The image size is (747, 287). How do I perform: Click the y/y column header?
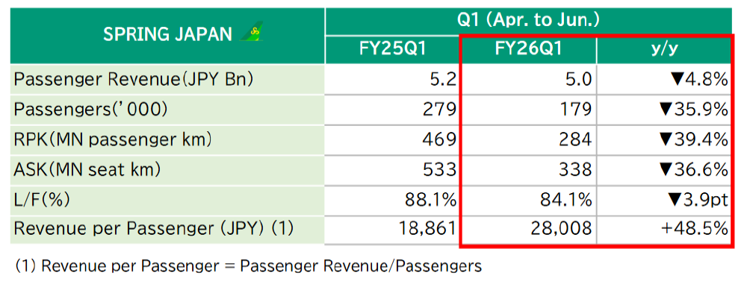pyautogui.click(x=664, y=50)
